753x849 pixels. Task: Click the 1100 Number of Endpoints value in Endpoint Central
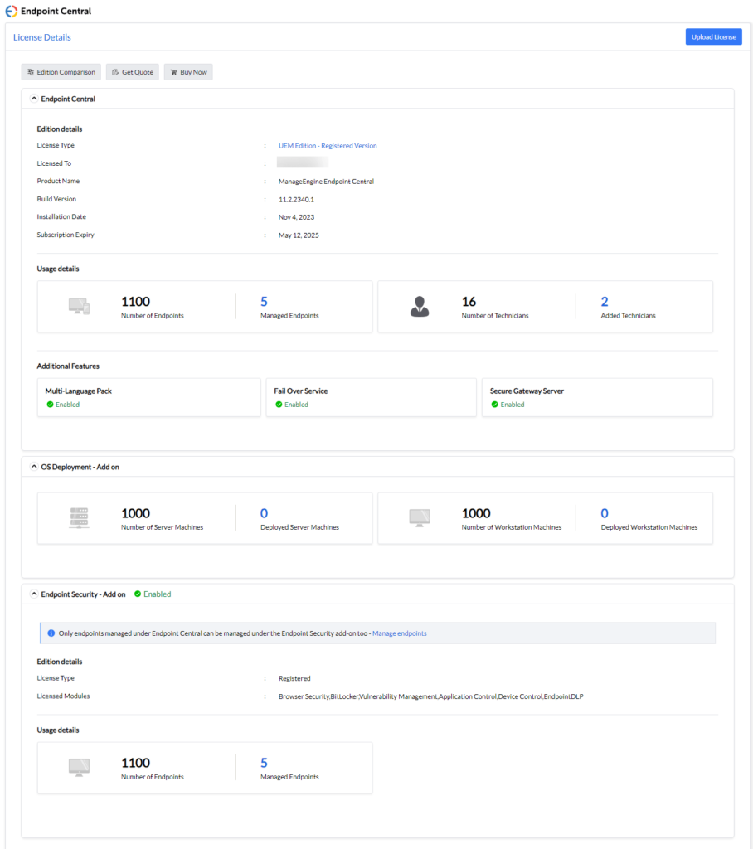coord(135,302)
